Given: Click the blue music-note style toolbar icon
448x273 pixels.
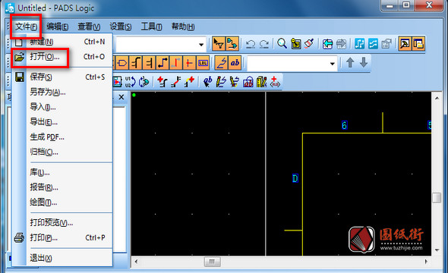Looking at the screenshot, I should coord(359,44).
